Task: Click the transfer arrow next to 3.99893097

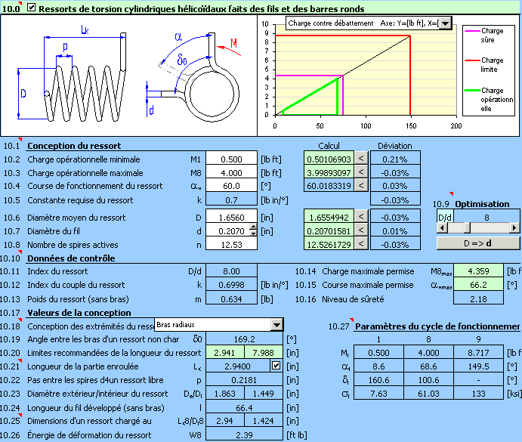Action: pyautogui.click(x=361, y=172)
